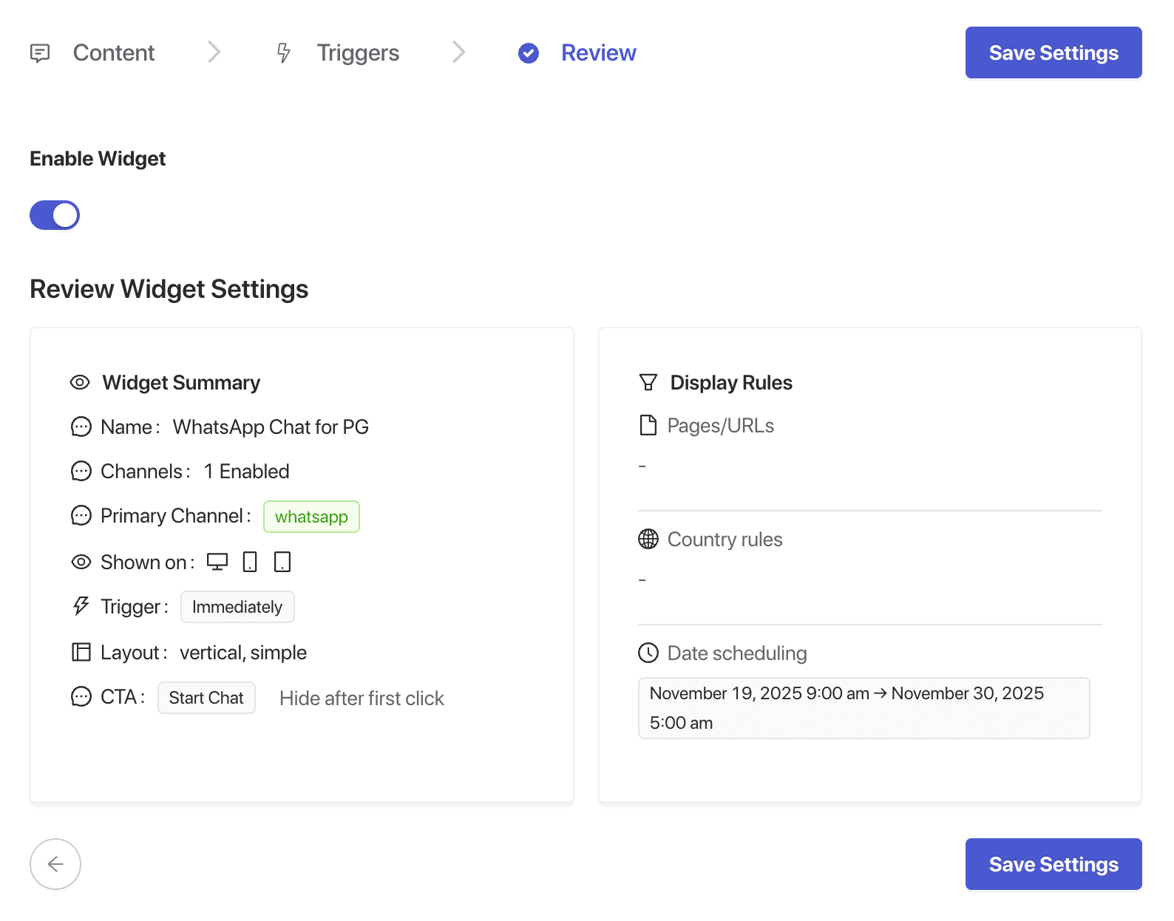Click the Layout grid icon

click(x=81, y=652)
